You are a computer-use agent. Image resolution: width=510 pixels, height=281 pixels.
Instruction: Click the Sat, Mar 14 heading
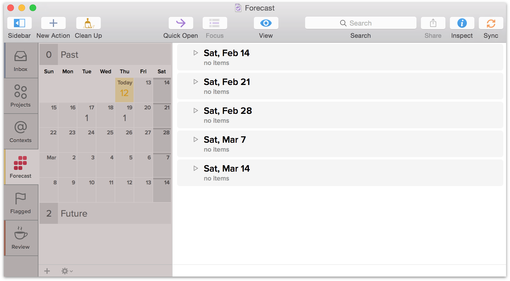[x=227, y=169]
